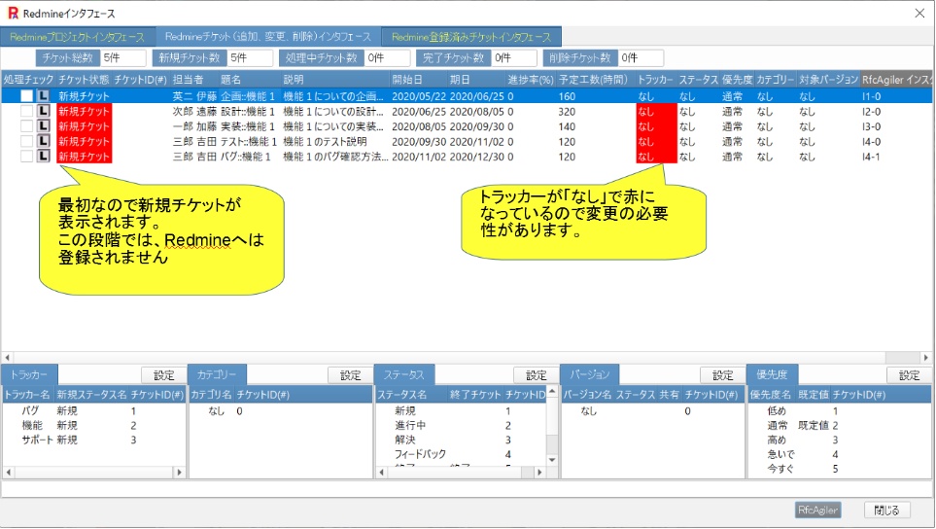The height and width of the screenshot is (529, 936).
Task: Click the L icon in the 企画::機能 1 row
Action: [43, 96]
